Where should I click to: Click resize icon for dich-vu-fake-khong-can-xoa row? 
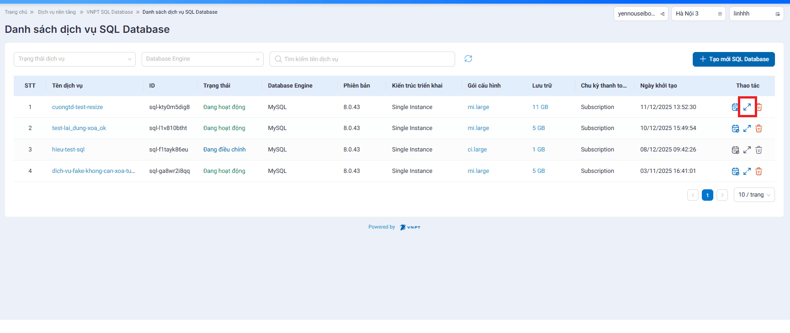(747, 172)
